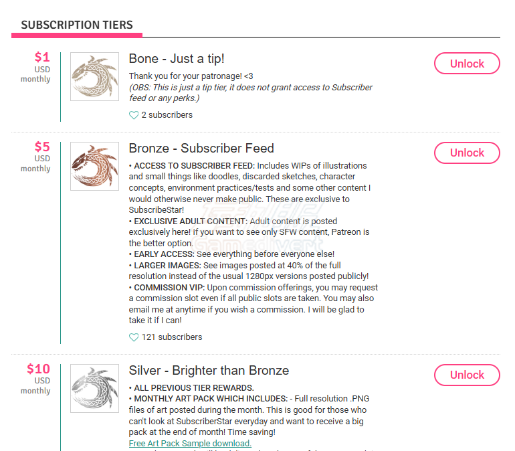Click the Bone tier dragon logo

pos(94,77)
